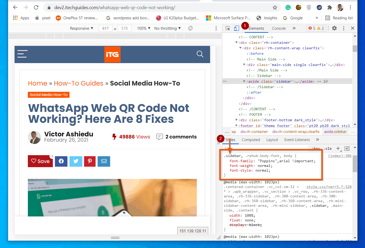Open the Insights bookmark
Image resolution: width=365 pixels, height=248 pixels.
[x=267, y=18]
